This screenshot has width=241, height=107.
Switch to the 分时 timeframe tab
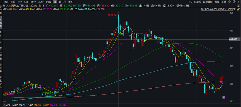[x=6, y=2]
